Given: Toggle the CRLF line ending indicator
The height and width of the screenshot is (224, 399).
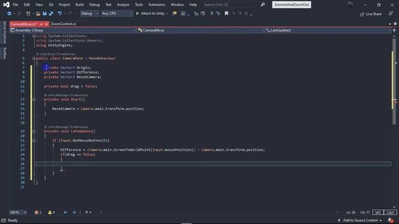Looking at the screenshot, I should (390, 212).
